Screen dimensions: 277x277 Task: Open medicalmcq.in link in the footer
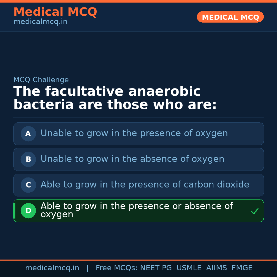pyautogui.click(x=52, y=268)
